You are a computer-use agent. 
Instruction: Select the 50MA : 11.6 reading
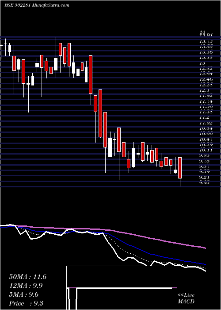pos(27,277)
